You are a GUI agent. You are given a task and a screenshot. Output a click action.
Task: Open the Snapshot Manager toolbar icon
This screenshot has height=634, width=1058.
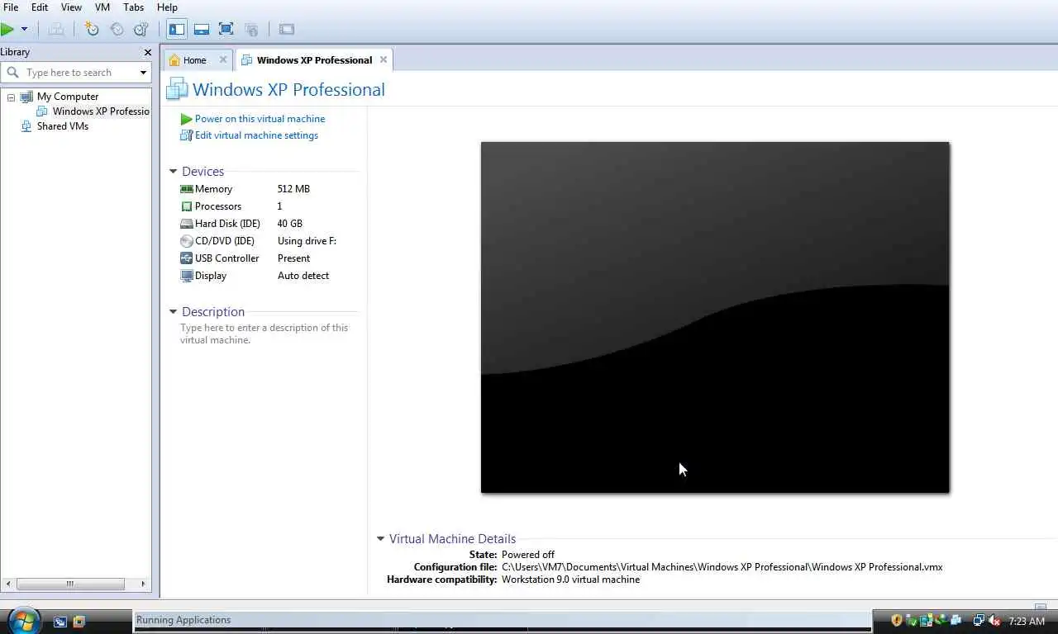click(141, 29)
